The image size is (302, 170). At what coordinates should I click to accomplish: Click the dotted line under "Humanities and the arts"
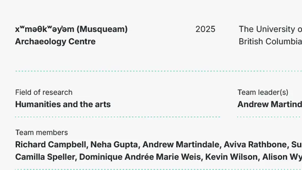click(x=117, y=117)
